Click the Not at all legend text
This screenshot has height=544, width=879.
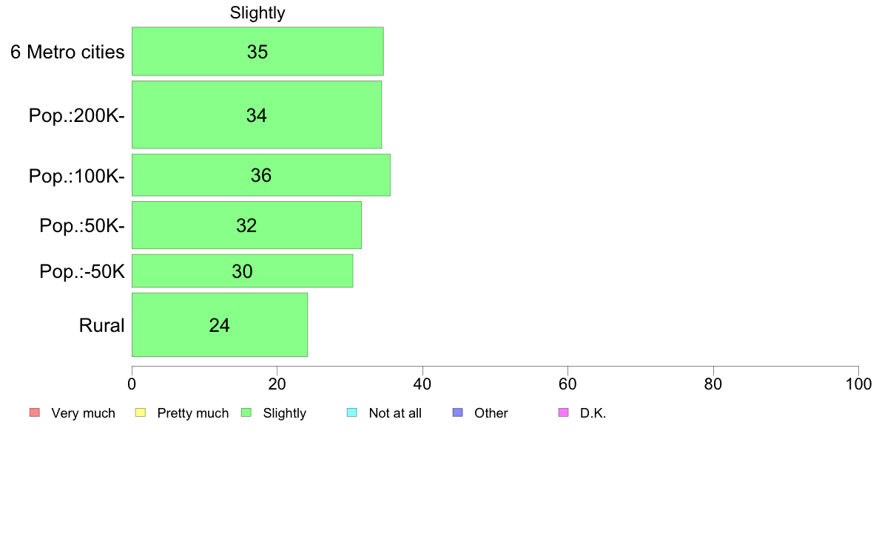click(395, 413)
